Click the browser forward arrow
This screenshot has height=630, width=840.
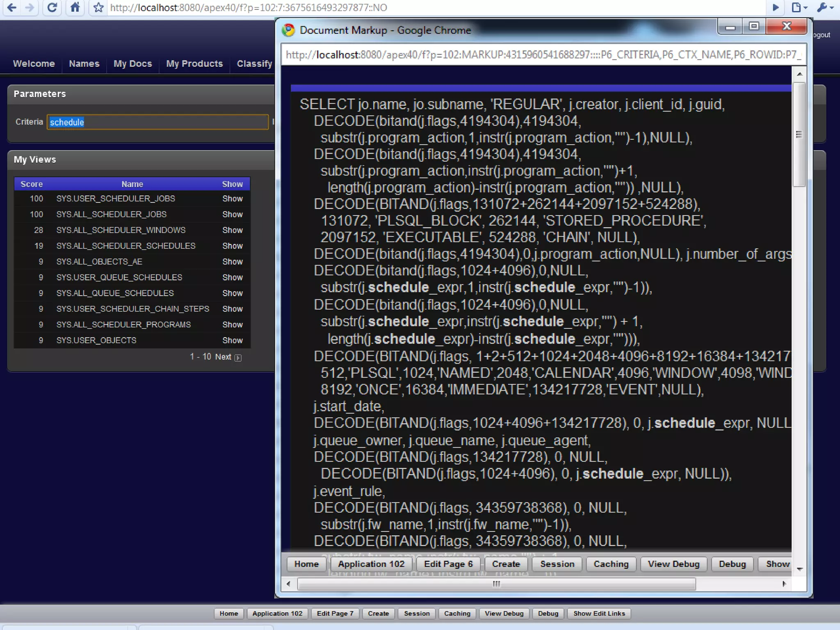click(x=30, y=8)
